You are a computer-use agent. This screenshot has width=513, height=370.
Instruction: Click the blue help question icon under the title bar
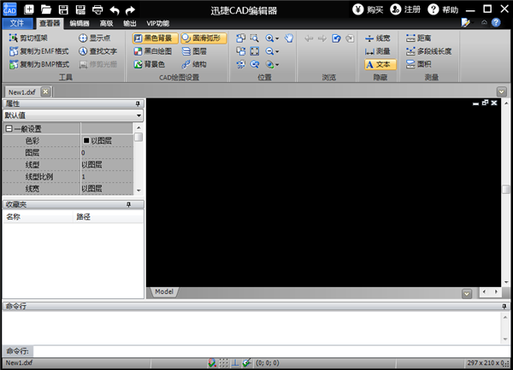pos(496,22)
